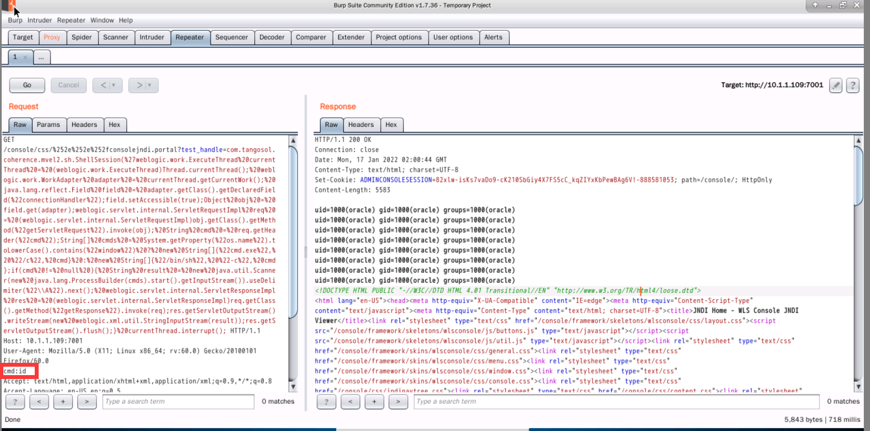Open the Window menu
The width and height of the screenshot is (870, 431).
[x=102, y=20]
